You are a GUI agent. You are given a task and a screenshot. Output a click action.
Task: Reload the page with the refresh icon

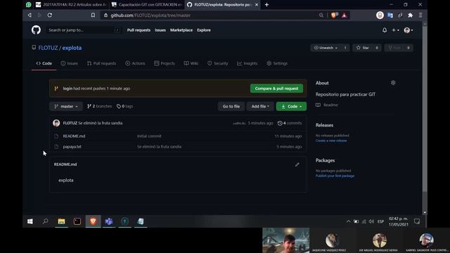click(x=50, y=15)
